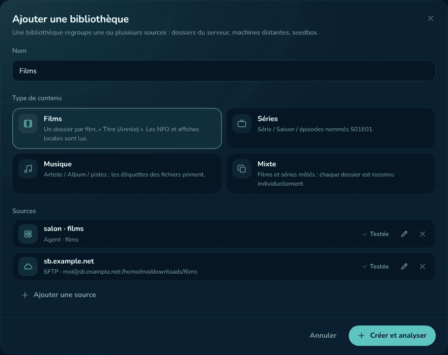The width and height of the screenshot is (448, 355).
Task: Click the Sources section label
Action: (x=24, y=211)
